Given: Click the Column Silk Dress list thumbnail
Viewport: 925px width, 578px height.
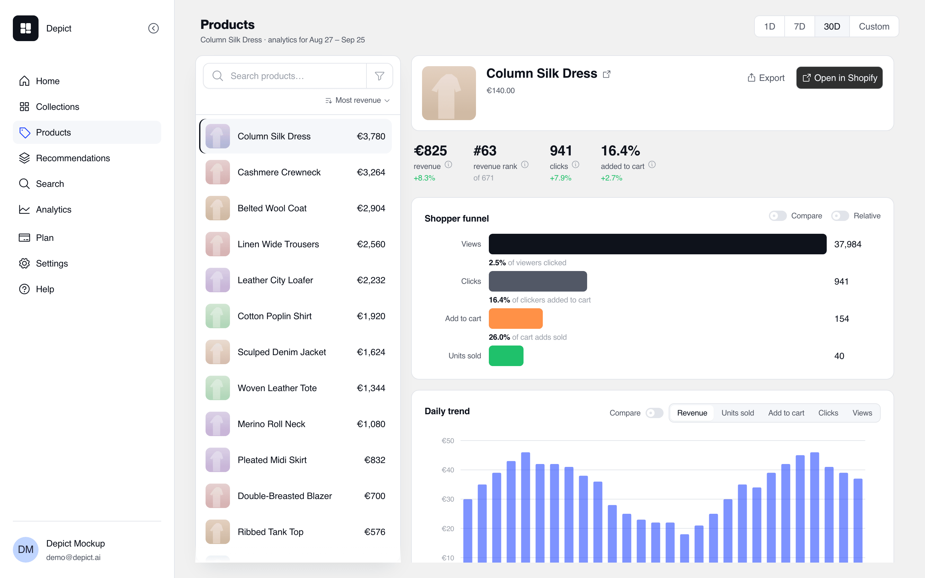Looking at the screenshot, I should (217, 136).
